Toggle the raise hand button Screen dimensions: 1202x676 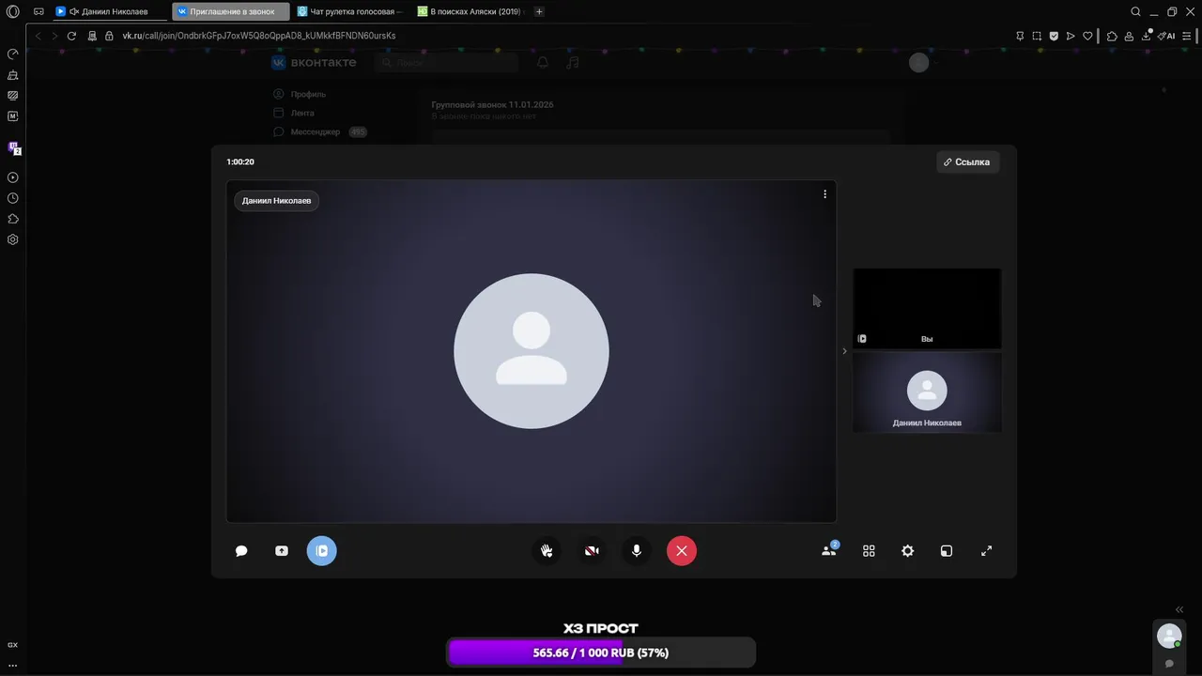547,551
